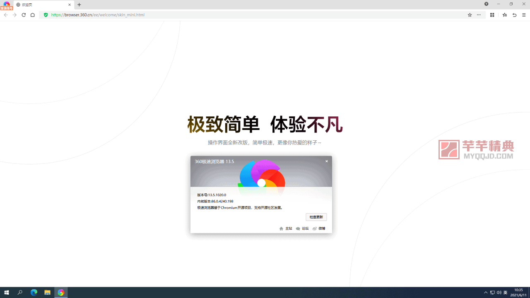Click the 360 account login avatar
The width and height of the screenshot is (530, 298).
tap(7, 5)
